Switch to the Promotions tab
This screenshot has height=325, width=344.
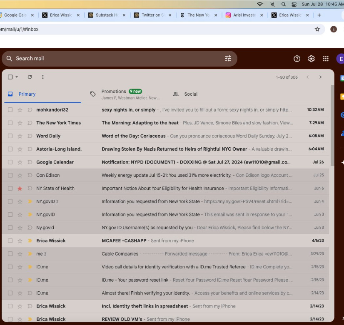click(125, 94)
